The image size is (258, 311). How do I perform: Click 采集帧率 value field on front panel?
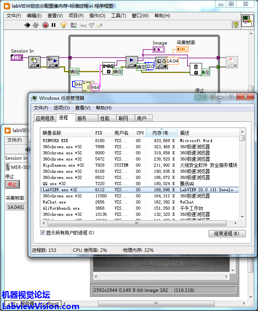coord(15,207)
